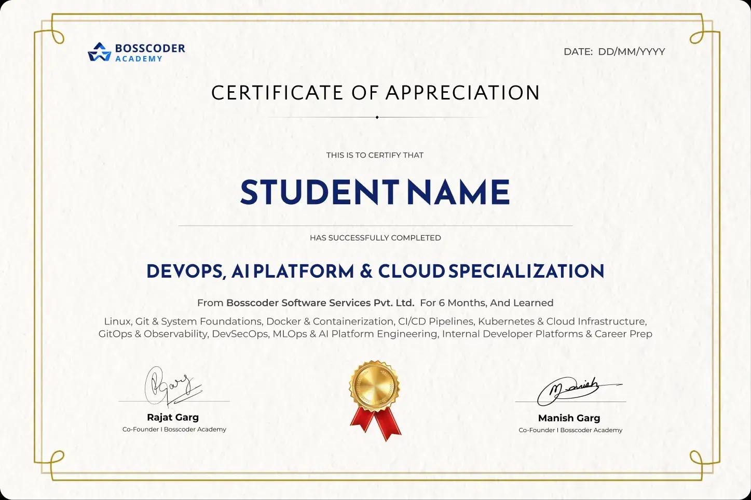This screenshot has width=751, height=500.
Task: Click the "ACADEMY" text under the wordmark
Action: [x=139, y=59]
